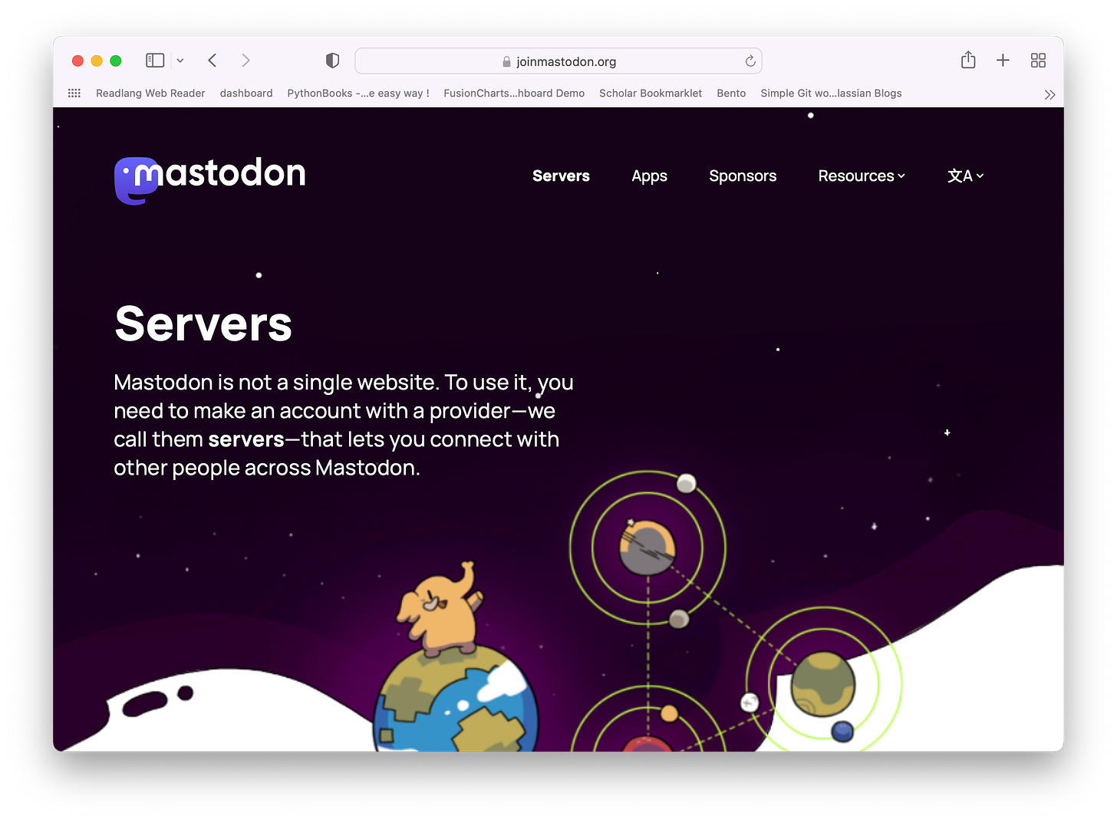Open the Apps nav item
Screen dimensions: 1117x822
(x=649, y=176)
